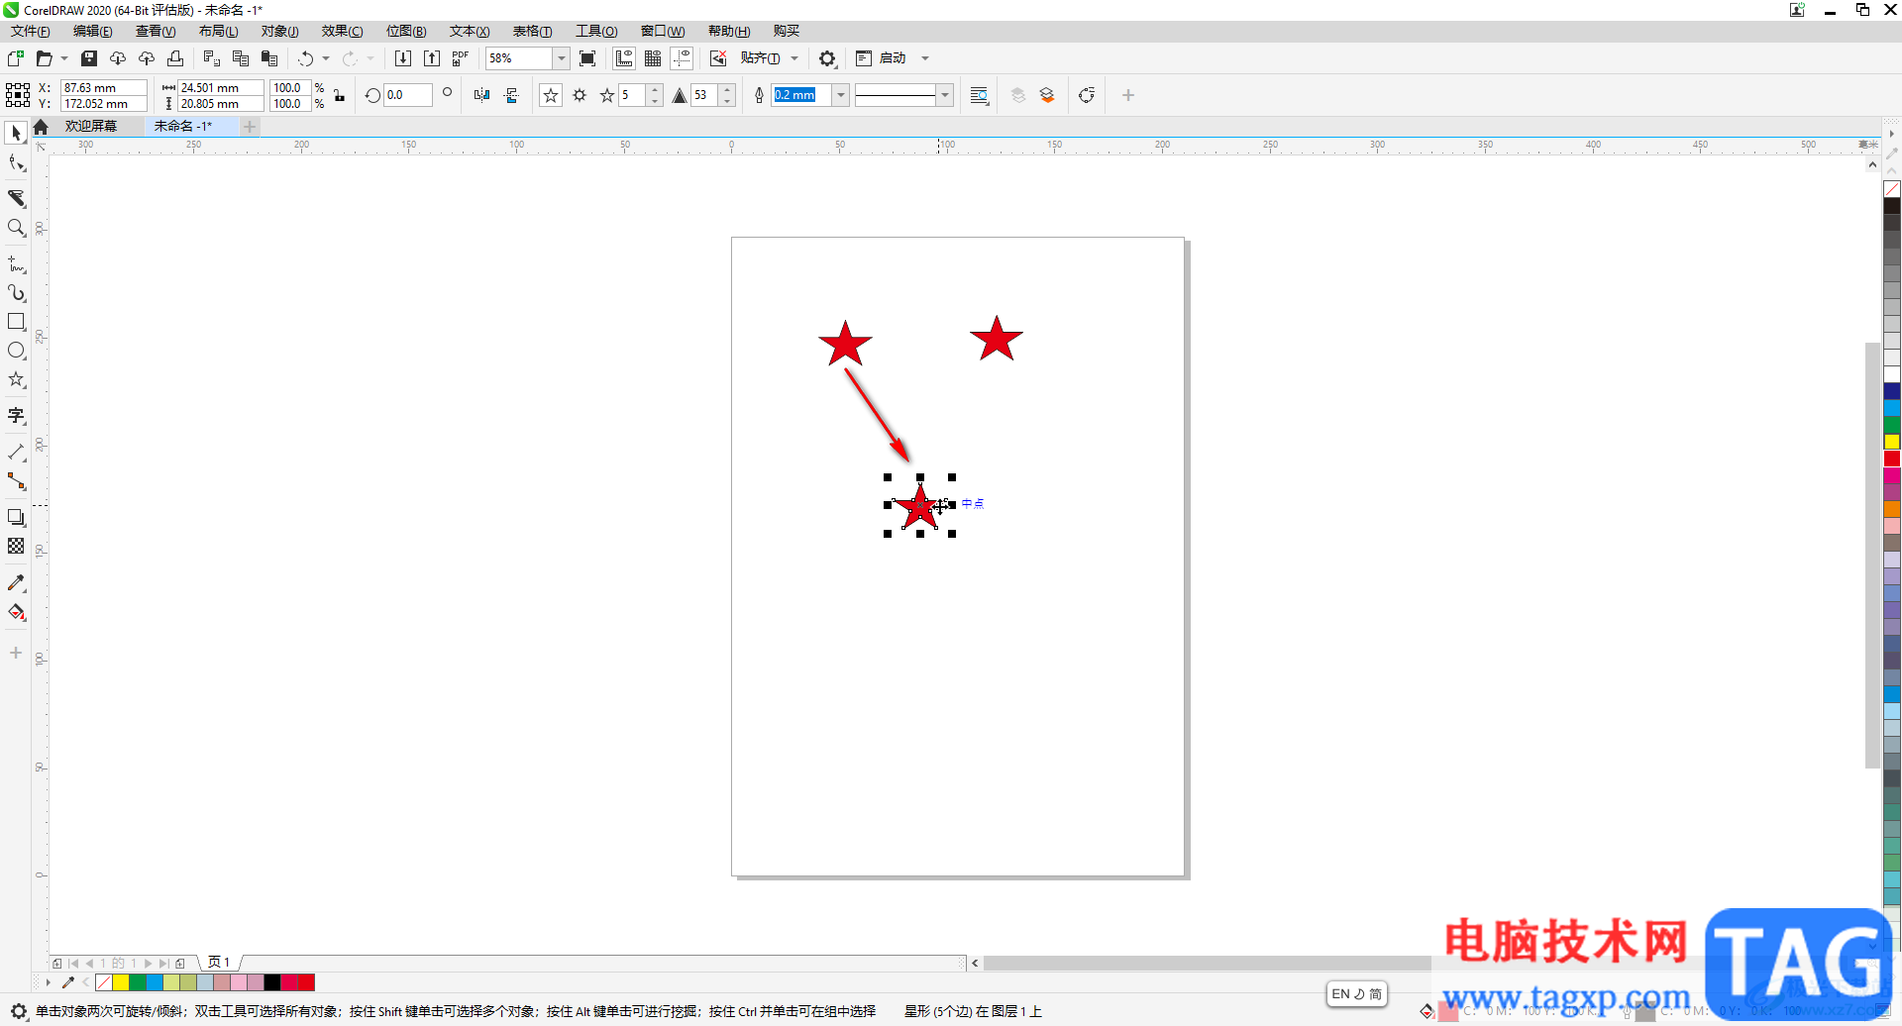The height and width of the screenshot is (1026, 1902).
Task: Select the Parallel Dimension tool
Action: (x=16, y=452)
